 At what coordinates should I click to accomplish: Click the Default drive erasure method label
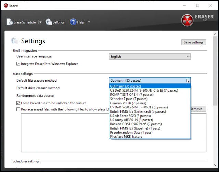point(38,88)
